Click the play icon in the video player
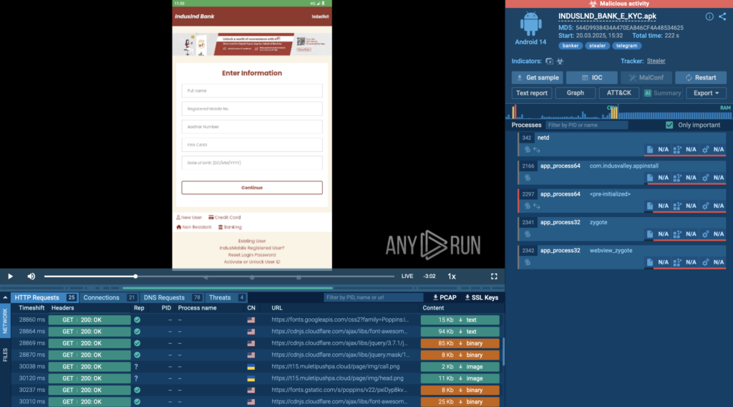 (10, 276)
